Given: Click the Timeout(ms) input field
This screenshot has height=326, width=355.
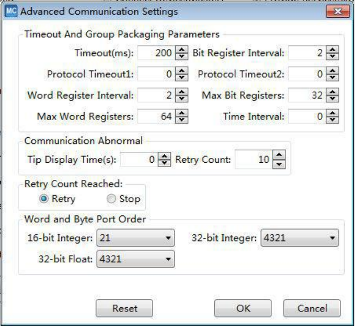Looking at the screenshot, I should (x=156, y=52).
